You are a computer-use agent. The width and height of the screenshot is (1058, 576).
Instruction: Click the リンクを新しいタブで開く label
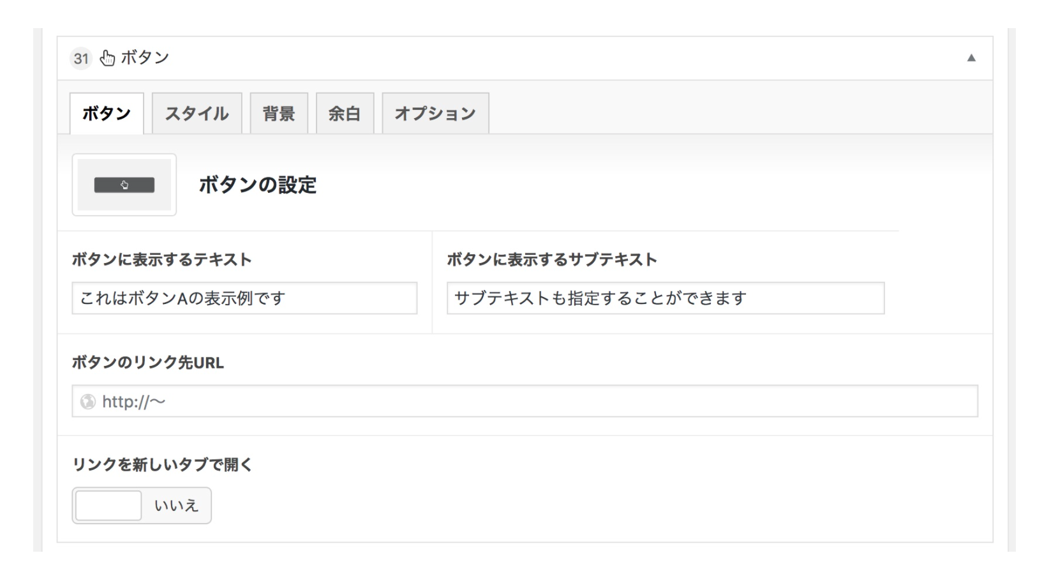162,465
